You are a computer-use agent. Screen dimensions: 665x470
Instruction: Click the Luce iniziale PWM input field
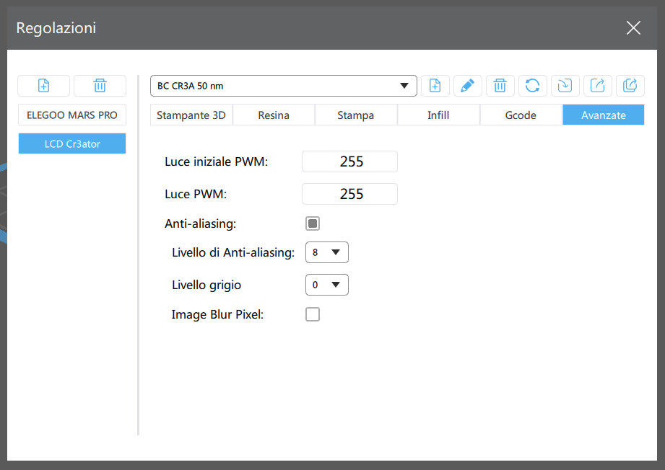point(349,161)
